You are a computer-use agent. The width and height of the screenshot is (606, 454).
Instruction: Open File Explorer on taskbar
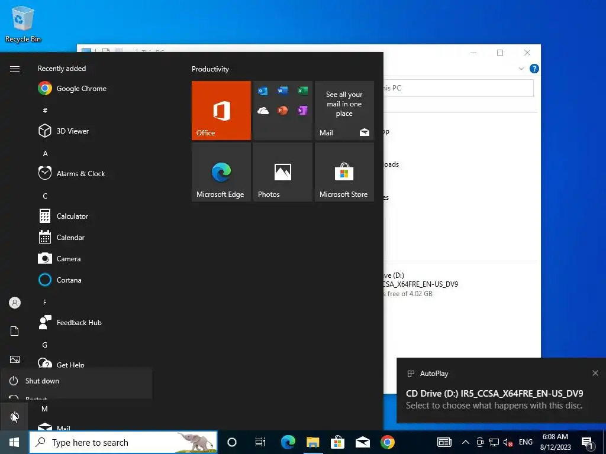(x=312, y=442)
